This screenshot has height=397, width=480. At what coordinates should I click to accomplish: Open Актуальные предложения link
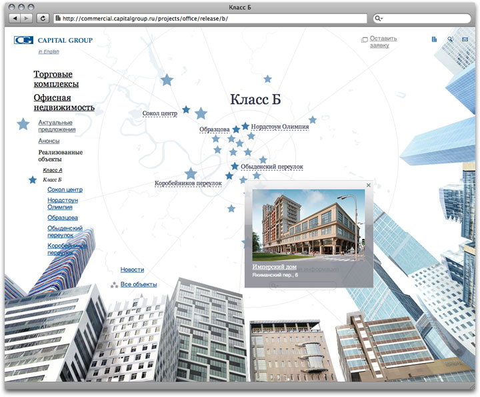point(57,126)
